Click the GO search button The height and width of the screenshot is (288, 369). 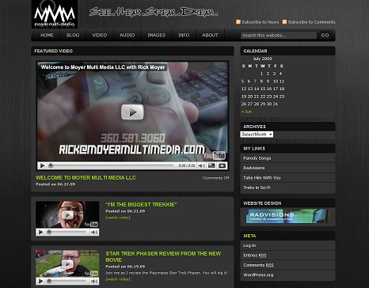click(325, 35)
